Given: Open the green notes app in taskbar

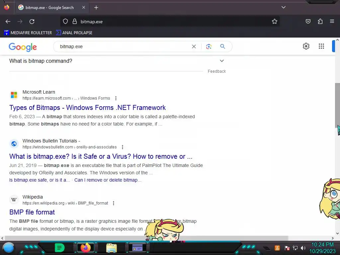Looking at the screenshot, I should (x=60, y=248).
